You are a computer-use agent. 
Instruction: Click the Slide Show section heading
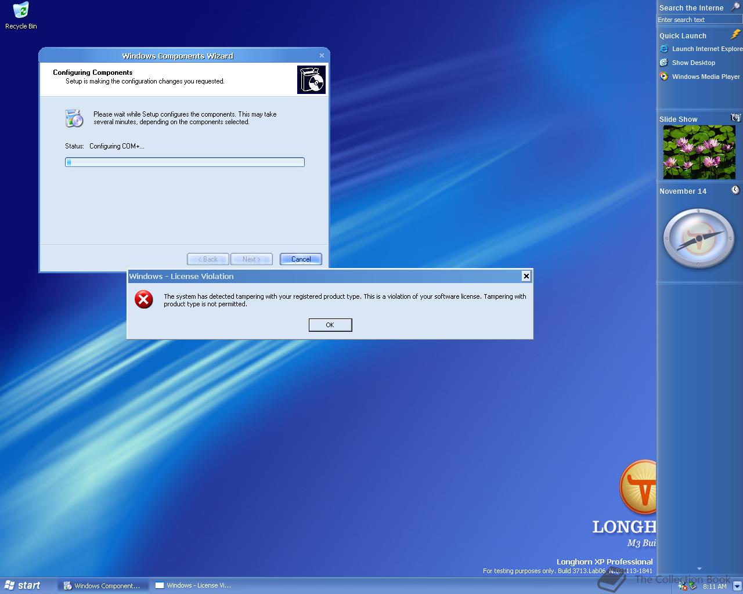pos(679,119)
